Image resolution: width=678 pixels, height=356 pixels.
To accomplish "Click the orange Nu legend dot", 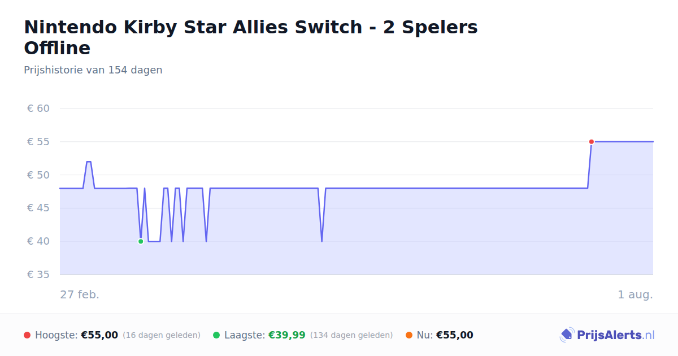I will tap(409, 335).
